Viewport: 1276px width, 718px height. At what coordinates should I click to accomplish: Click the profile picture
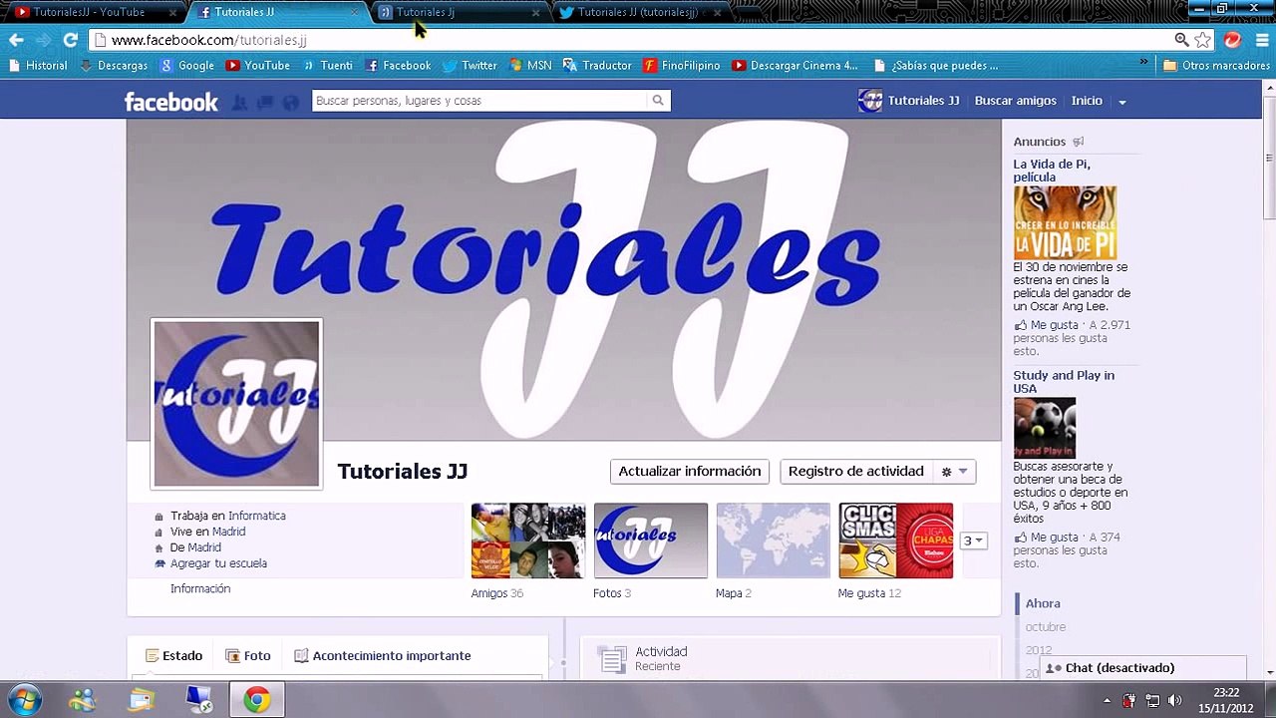236,404
